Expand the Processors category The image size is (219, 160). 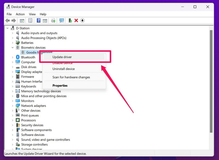coord(13,120)
